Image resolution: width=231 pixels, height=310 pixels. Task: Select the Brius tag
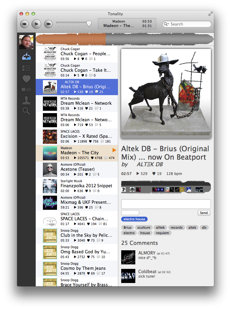point(127,227)
